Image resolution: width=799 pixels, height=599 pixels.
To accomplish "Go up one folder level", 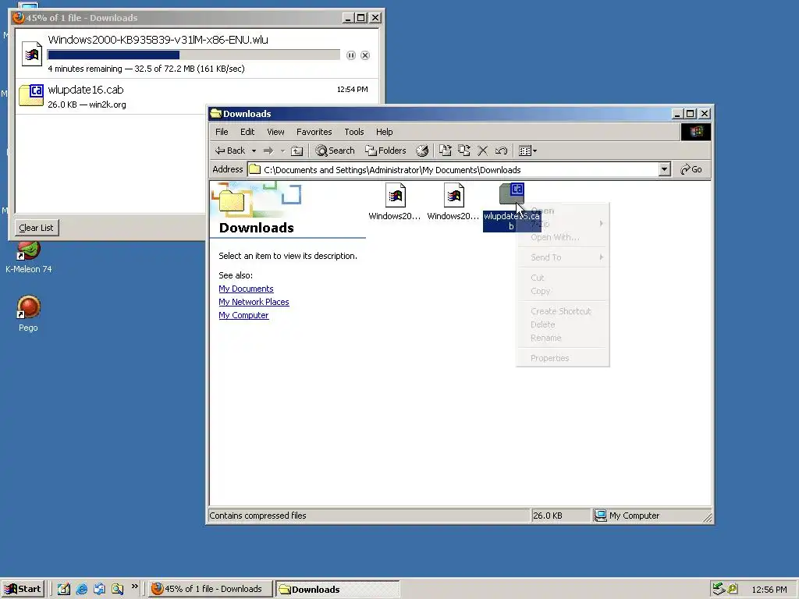I will [x=297, y=151].
